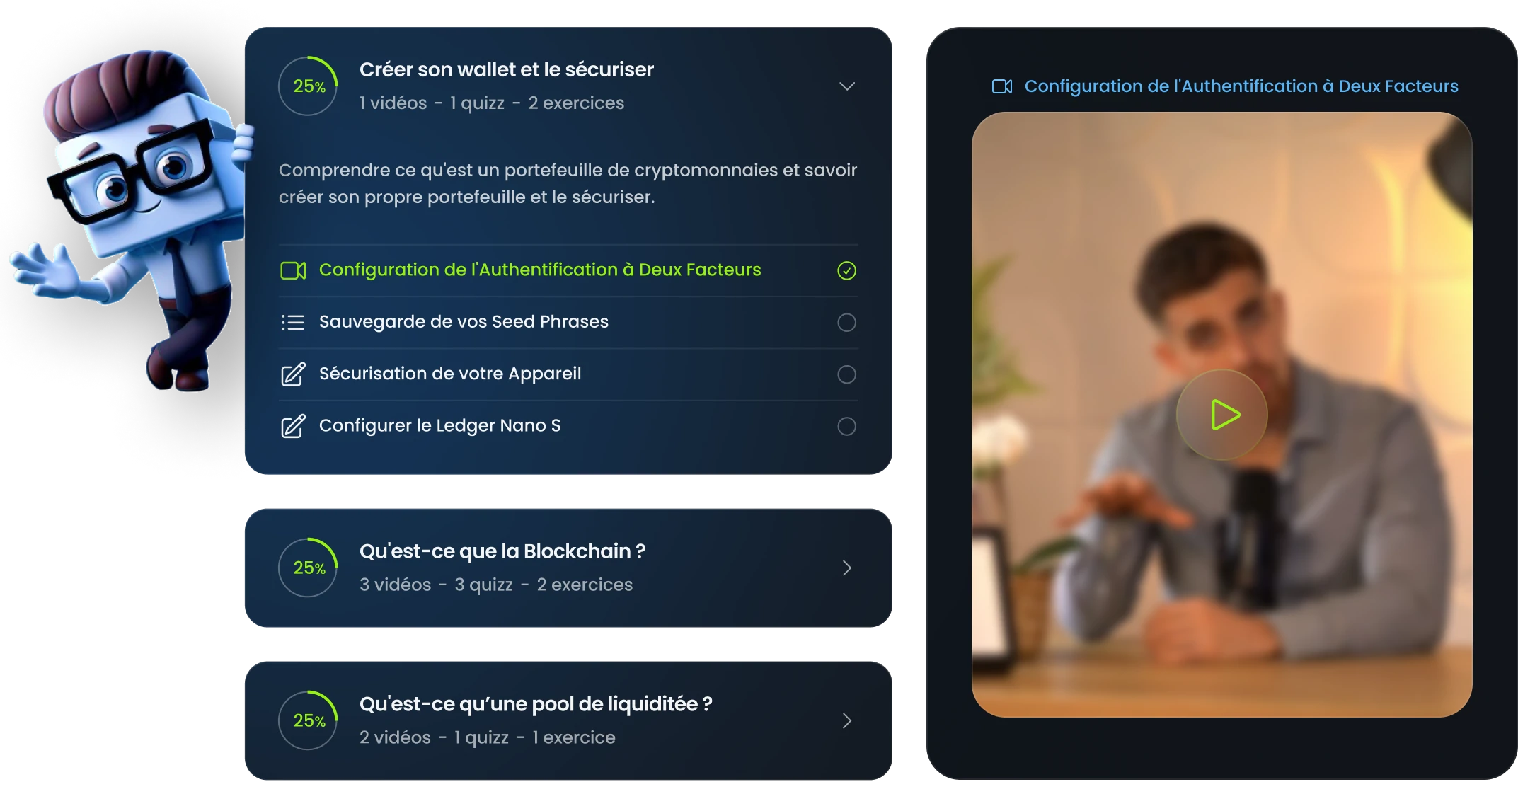
Task: Click the list icon next to Sauvegarde de vos Seed Phrases
Action: 293,323
